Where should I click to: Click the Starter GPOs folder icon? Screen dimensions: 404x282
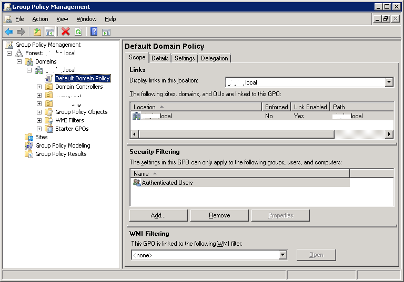49,129
